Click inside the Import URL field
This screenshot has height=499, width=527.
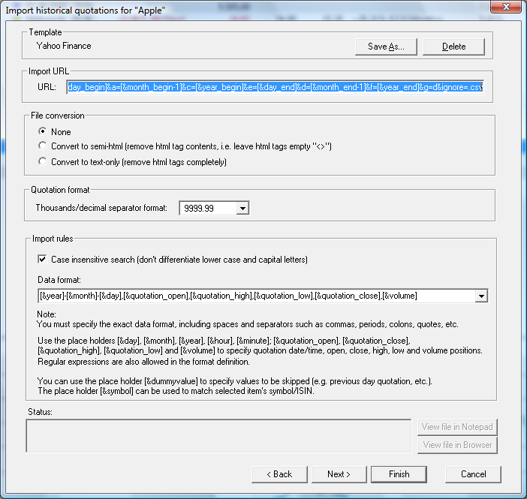pyautogui.click(x=276, y=87)
